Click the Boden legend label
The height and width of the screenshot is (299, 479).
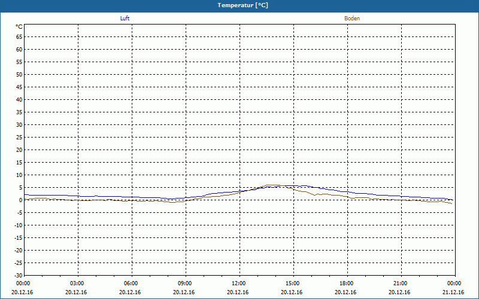point(352,19)
